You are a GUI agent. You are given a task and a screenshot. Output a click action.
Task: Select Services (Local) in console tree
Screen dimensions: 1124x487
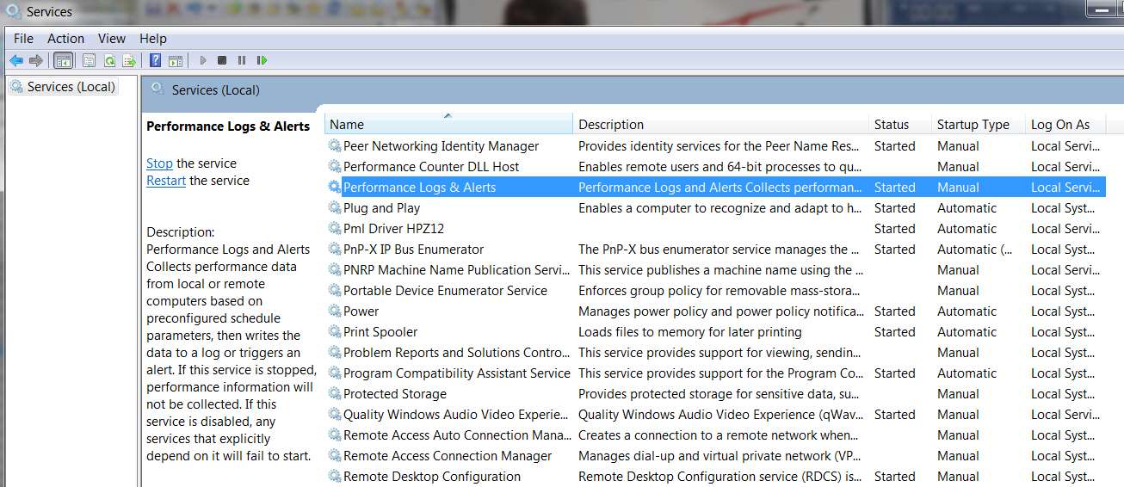pyautogui.click(x=71, y=87)
